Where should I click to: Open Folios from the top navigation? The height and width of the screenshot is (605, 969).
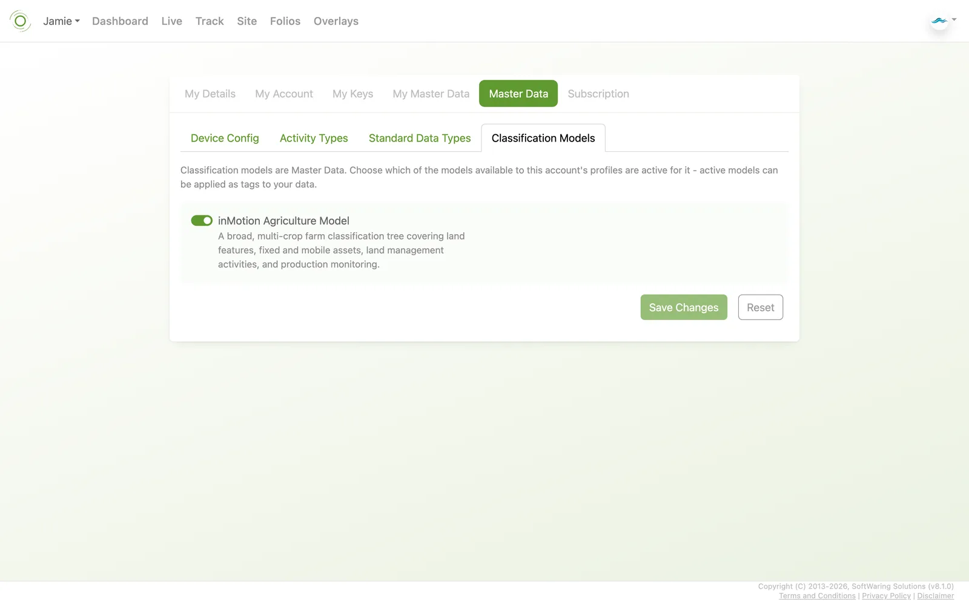click(x=285, y=21)
